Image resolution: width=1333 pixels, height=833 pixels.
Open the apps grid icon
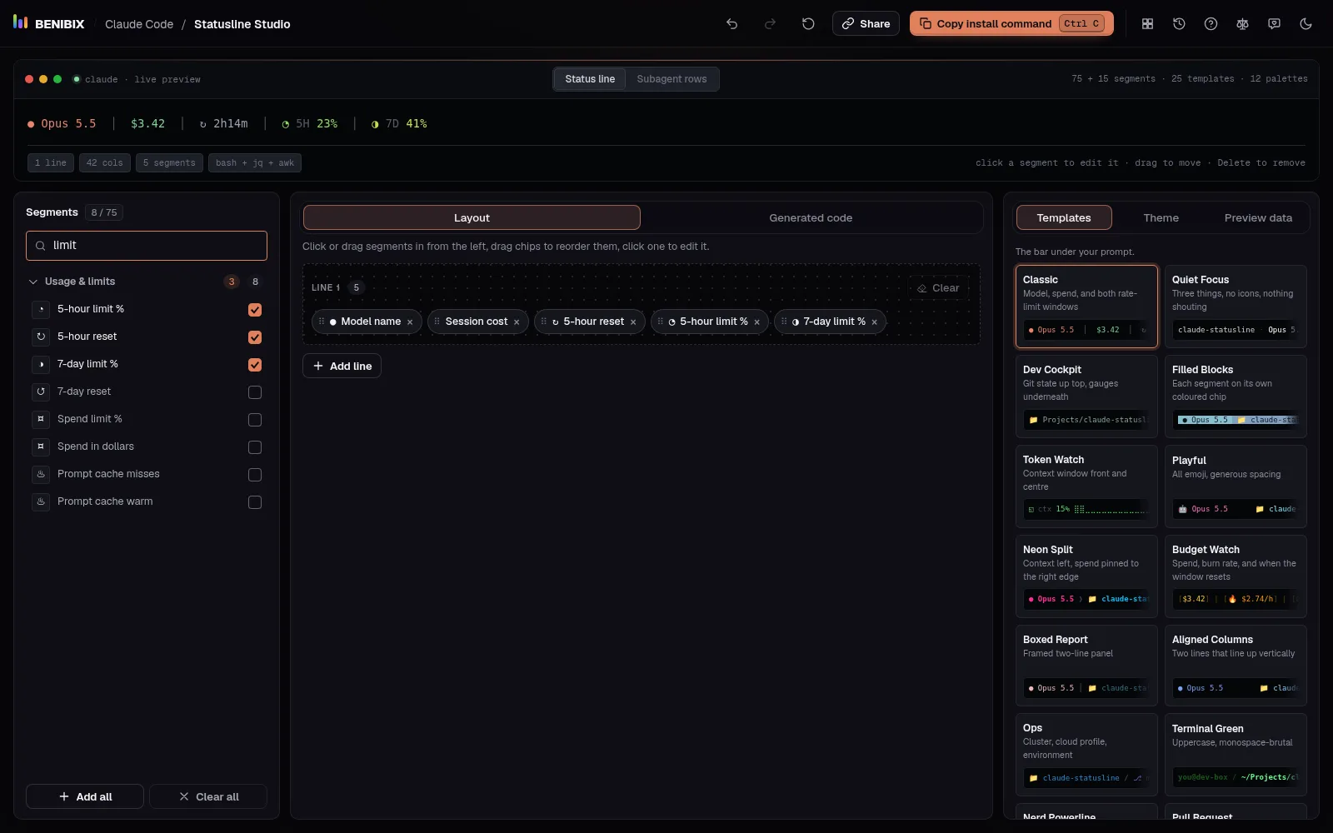[x=1147, y=24]
